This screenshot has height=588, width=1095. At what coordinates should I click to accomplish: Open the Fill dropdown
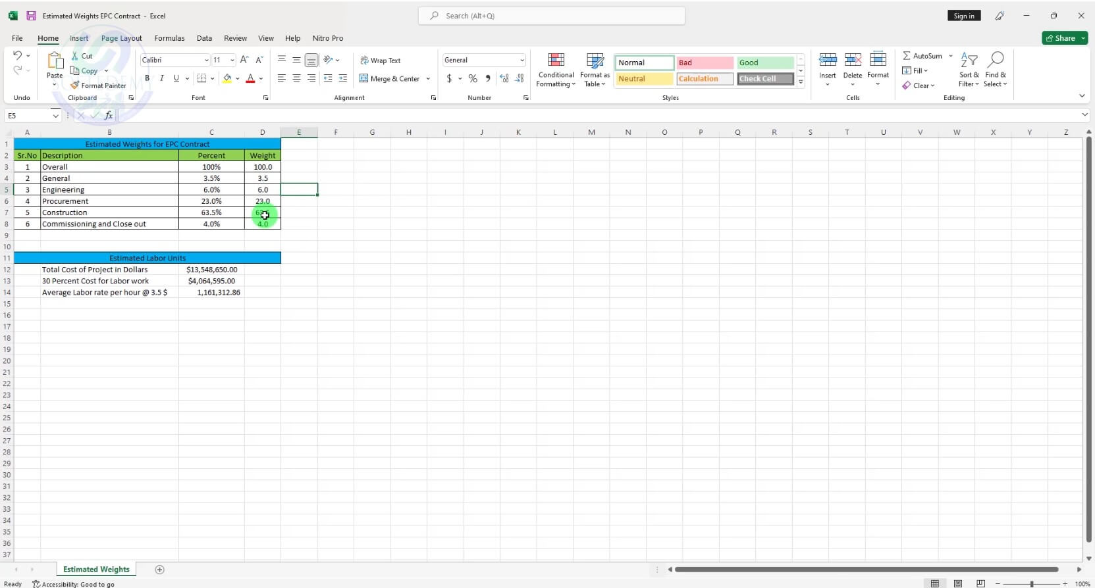pos(915,70)
